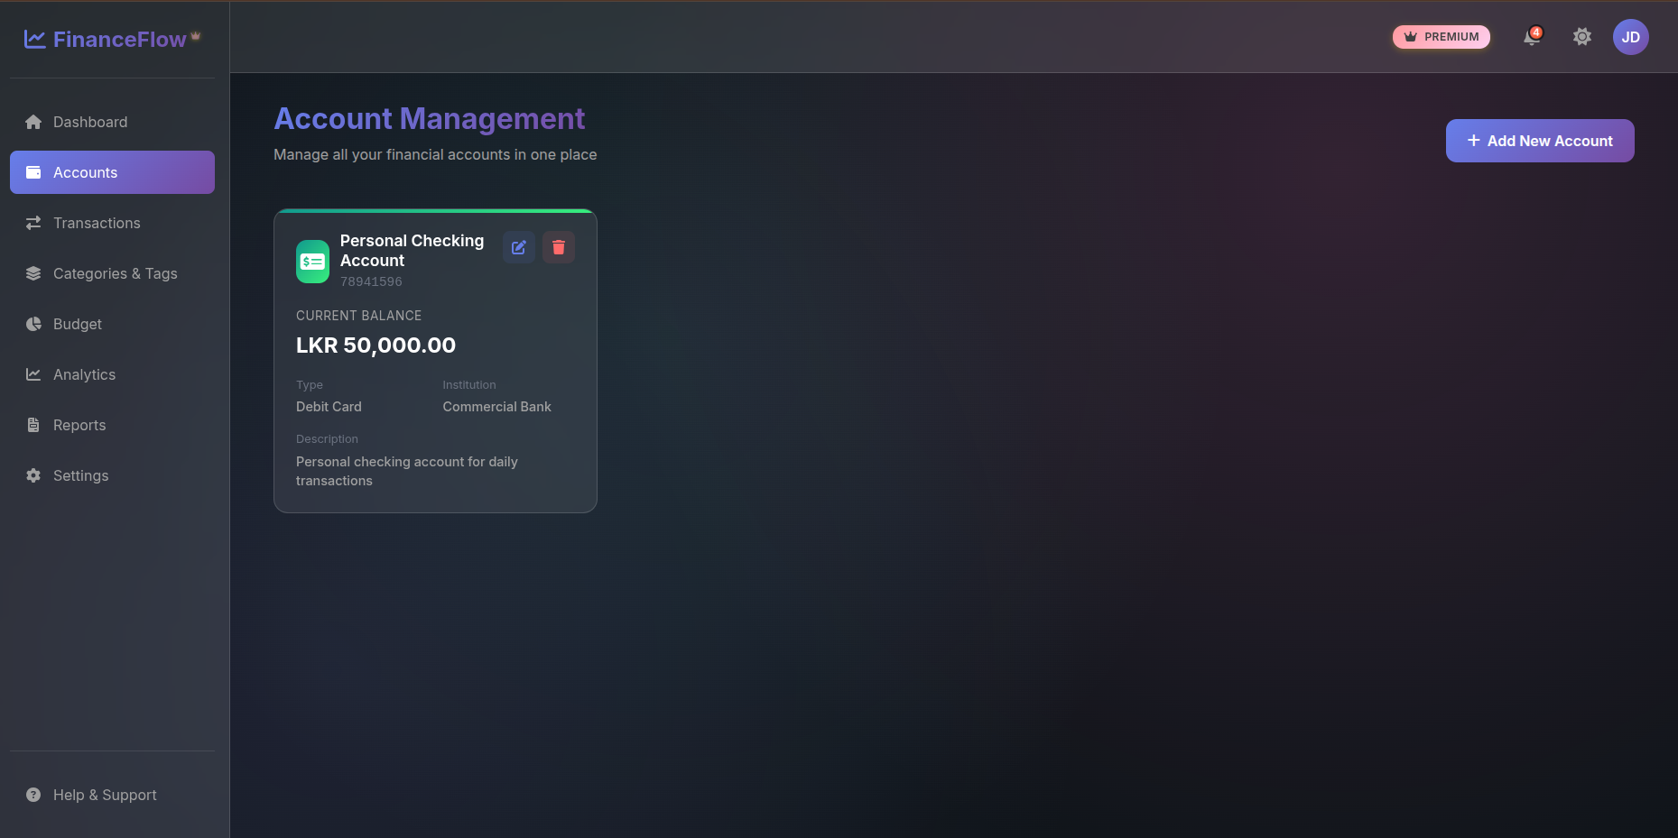This screenshot has width=1678, height=838.
Task: Delete Personal Checking Account with trash icon
Action: point(559,247)
